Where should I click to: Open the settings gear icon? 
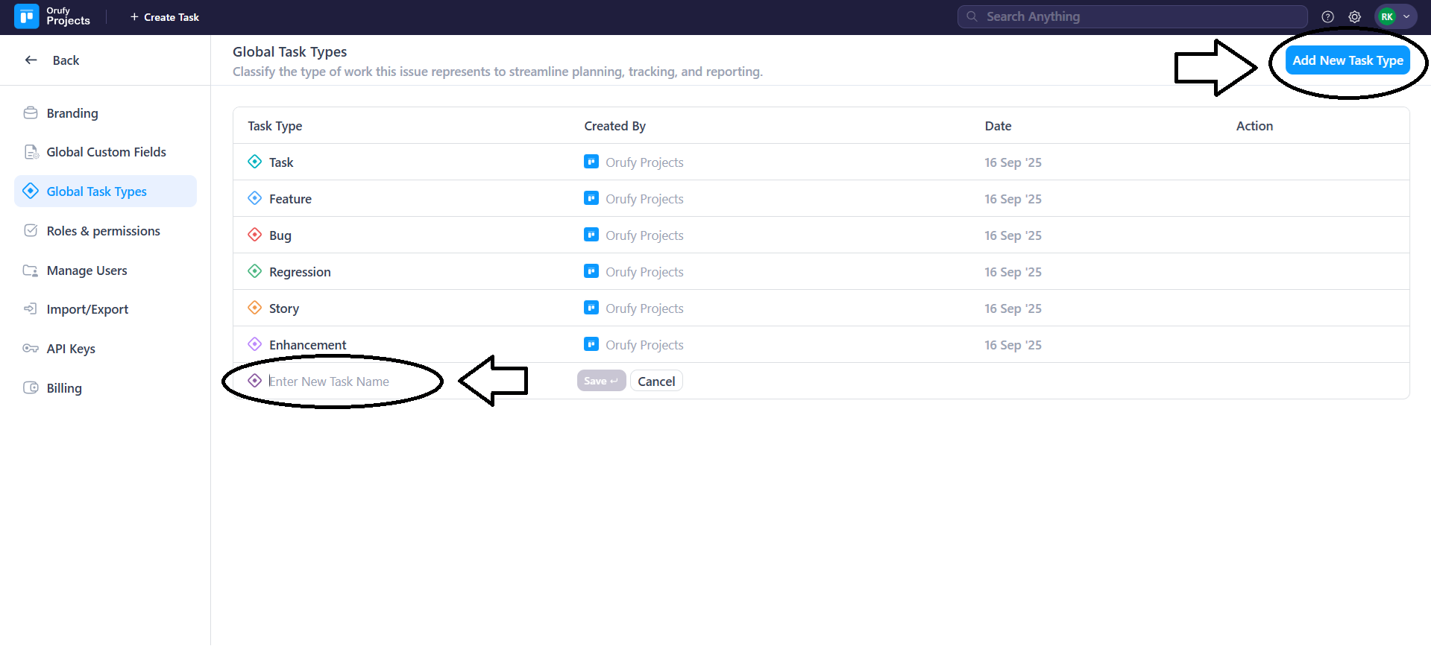1354,16
